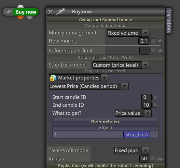The image size is (180, 168).
Task: Edit the End candle ID value 10
Action: tap(146, 105)
